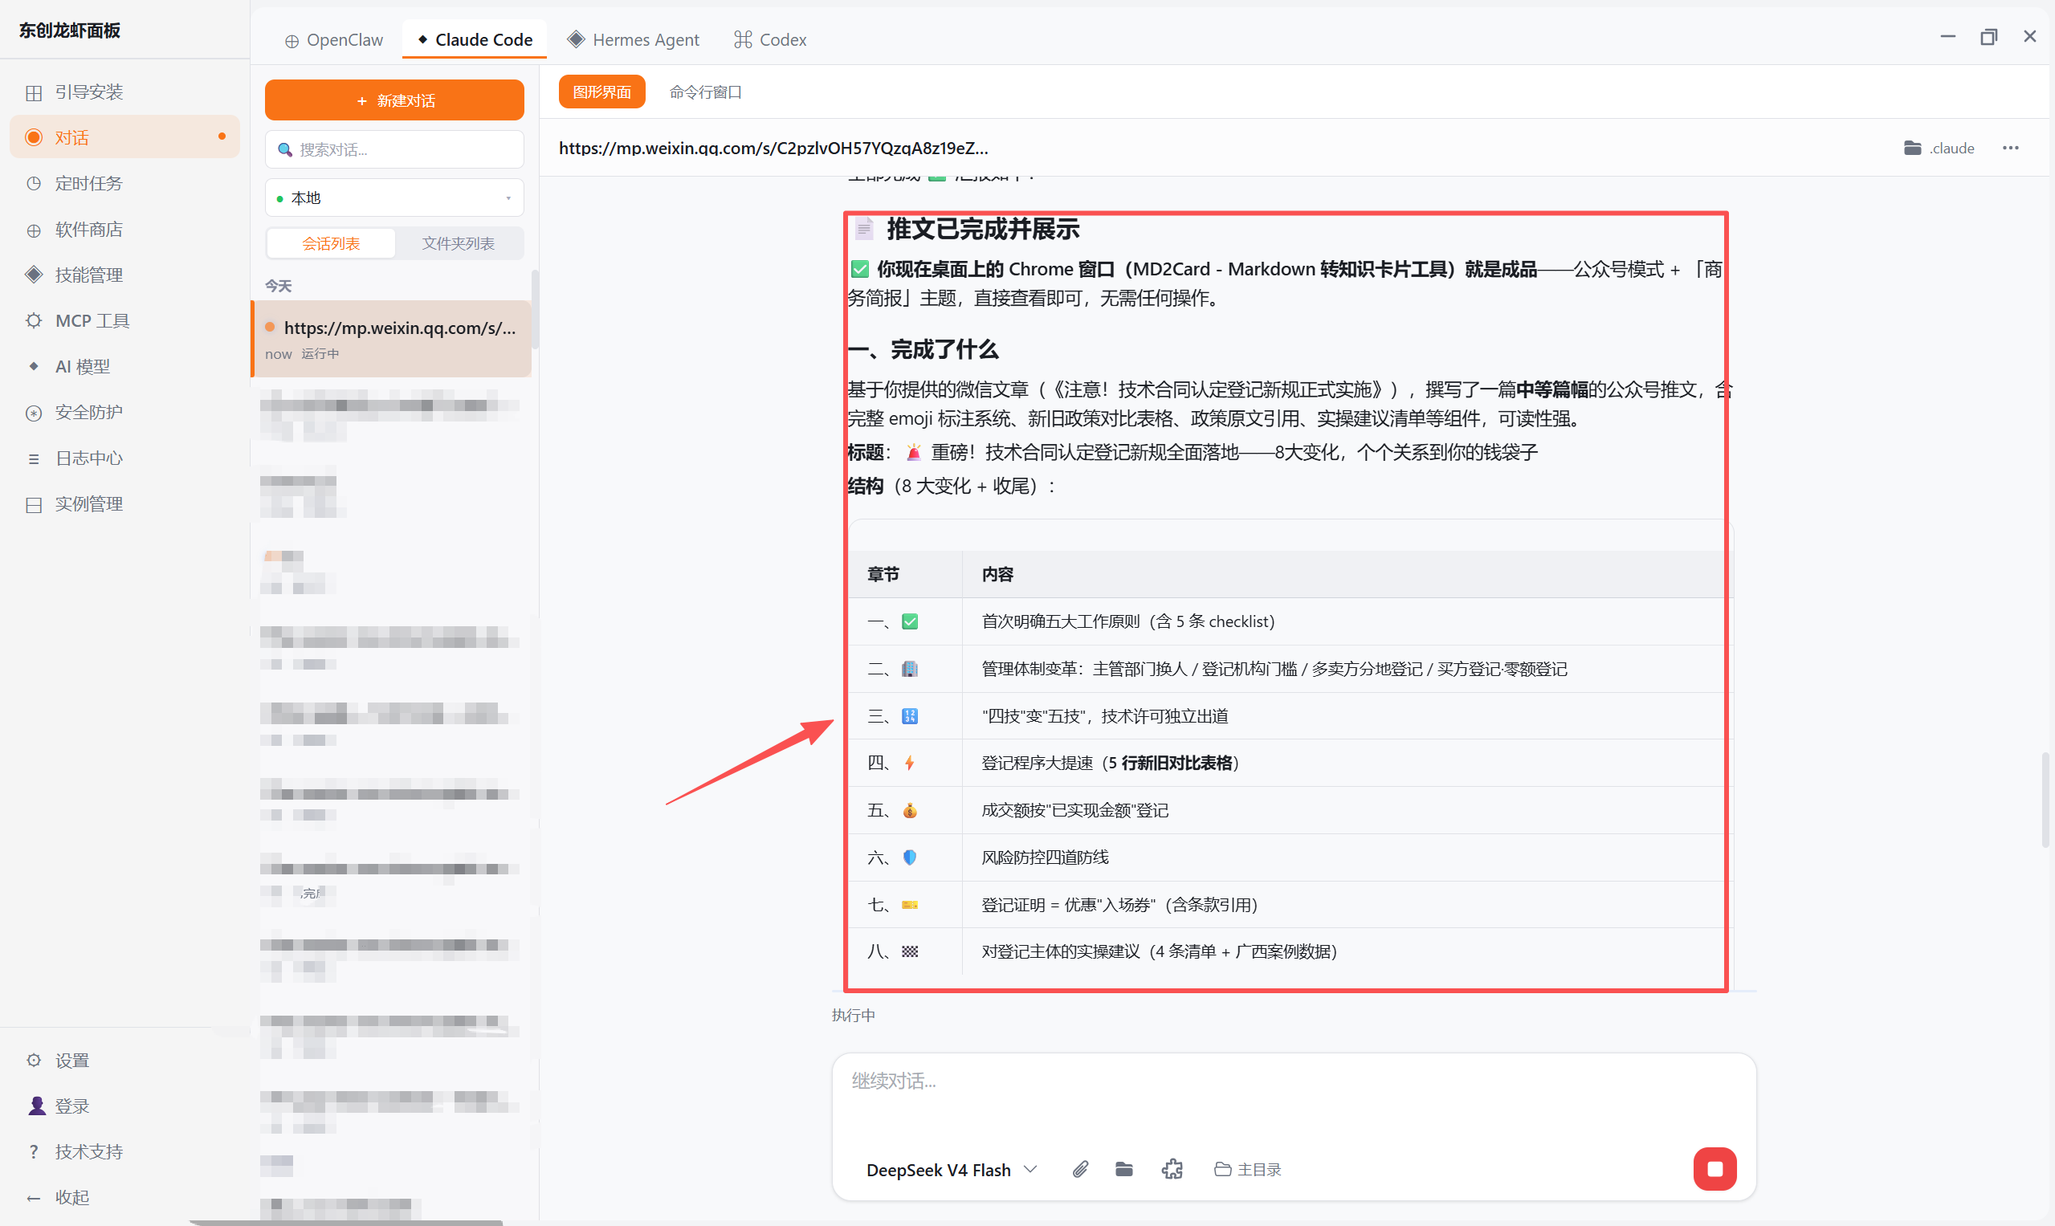Click row 登记程序大提速 text

coord(1110,763)
